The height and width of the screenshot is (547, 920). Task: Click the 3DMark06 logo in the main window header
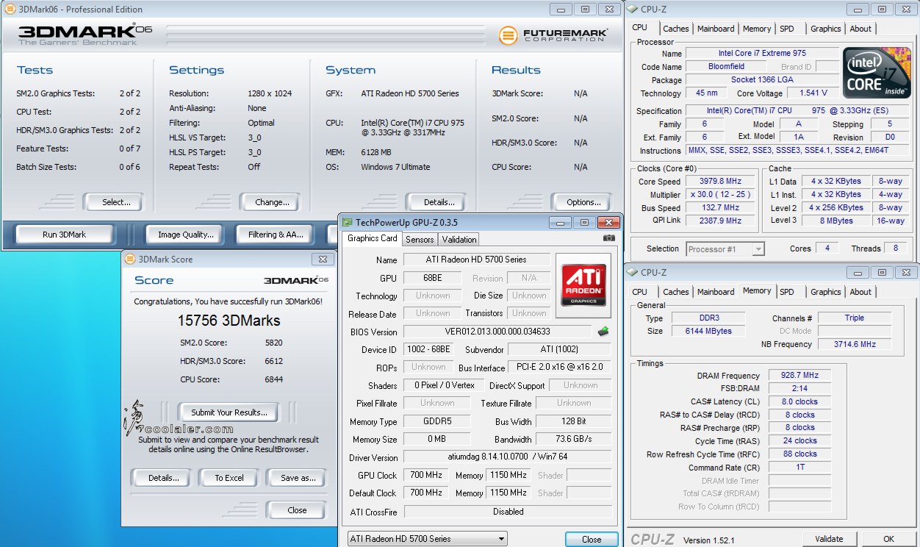coord(85,35)
